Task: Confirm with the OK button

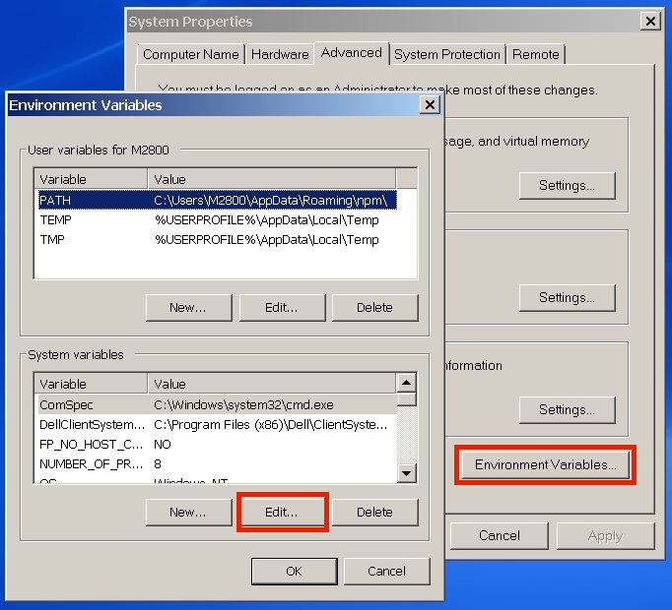Action: click(x=294, y=571)
